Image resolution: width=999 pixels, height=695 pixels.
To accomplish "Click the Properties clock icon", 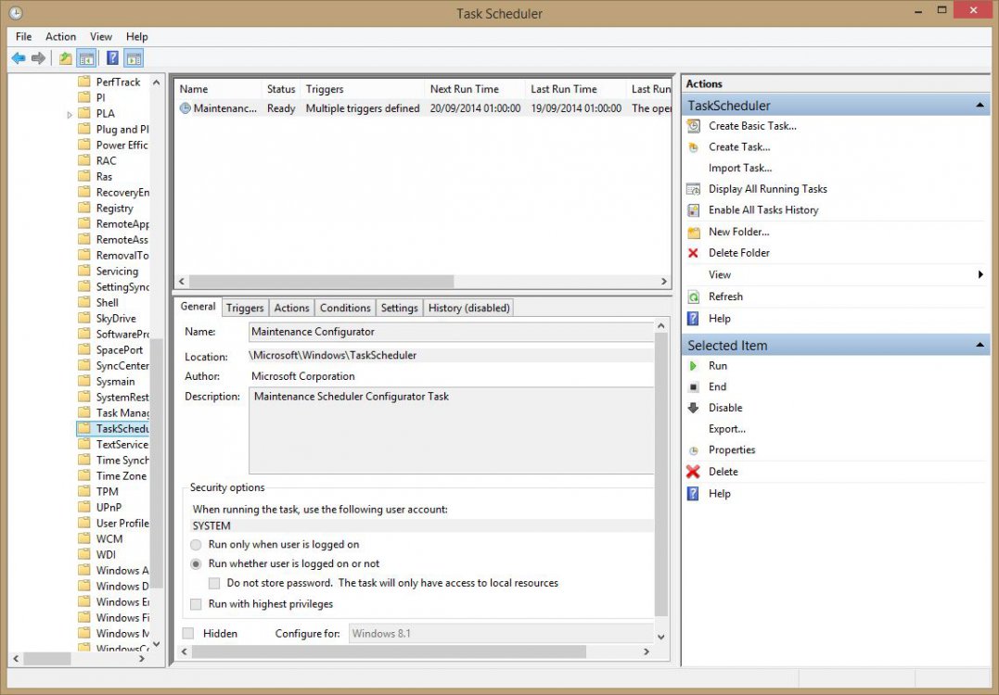I will (694, 450).
